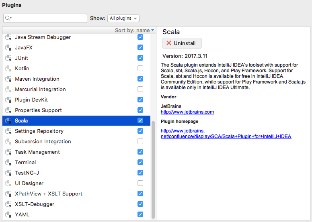Select the Java Stream Debugger row
Image resolution: width=312 pixels, height=222 pixels.
[76, 37]
